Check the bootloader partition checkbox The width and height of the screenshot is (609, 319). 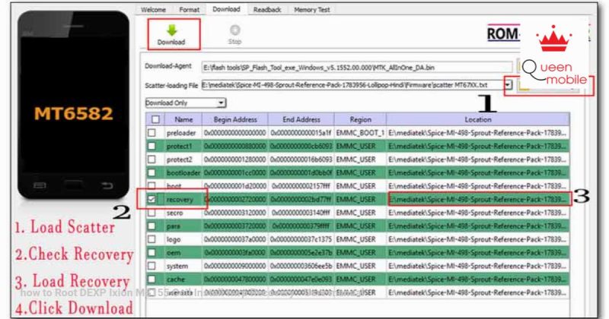click(151, 172)
